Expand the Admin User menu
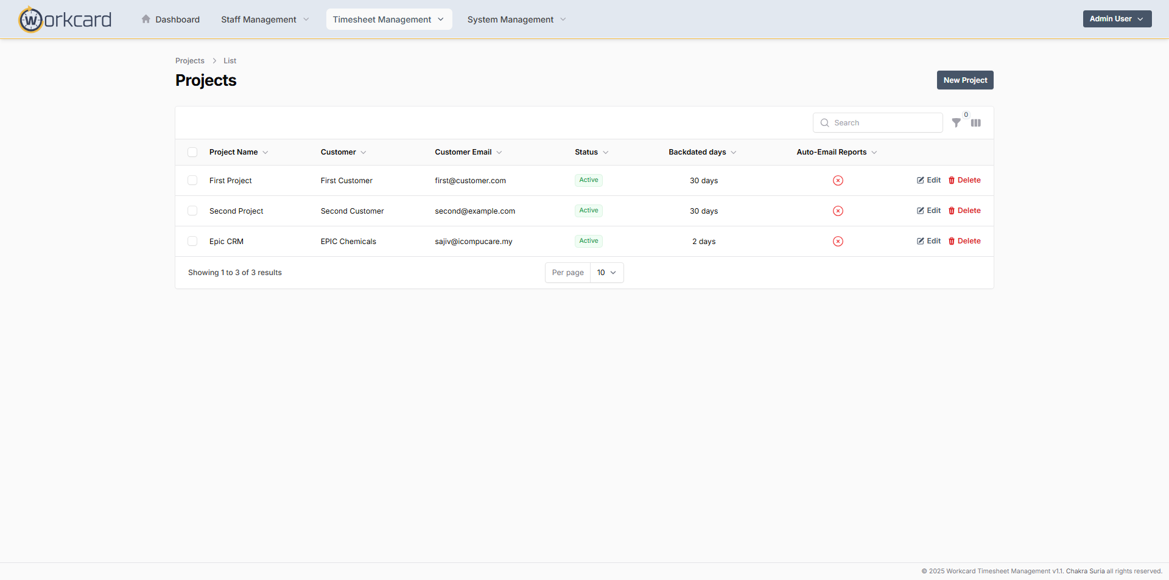Screen dimensions: 1169x580 click(1117, 19)
